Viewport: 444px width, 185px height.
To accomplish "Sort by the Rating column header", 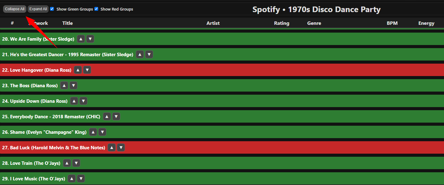I will 282,23.
